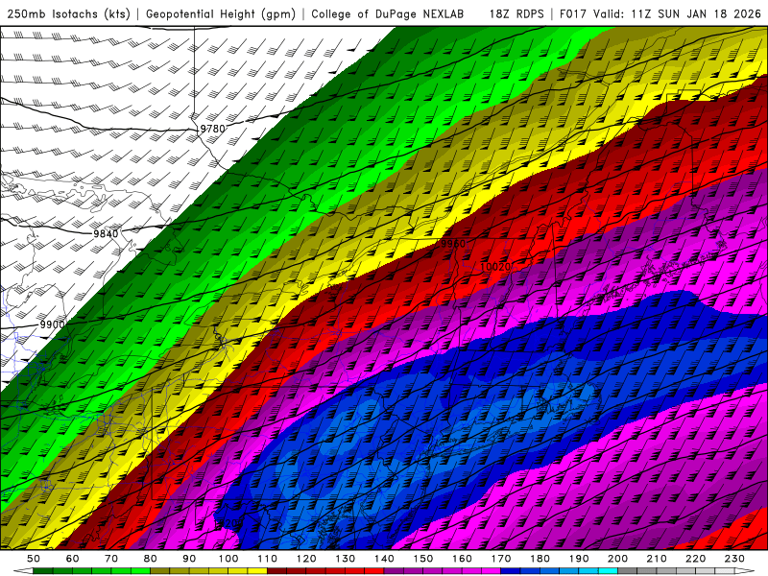Click the 10020 contour label in the red band
768x576 pixels.
495,267
